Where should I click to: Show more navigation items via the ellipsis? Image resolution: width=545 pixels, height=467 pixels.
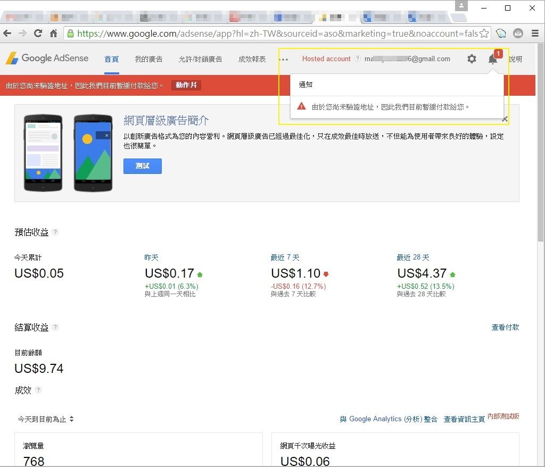click(x=284, y=60)
